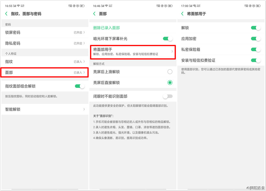Viewport: 266px width, 191px height.
Task: Toggle 暗光环境下屏幕补光 on or off
Action: point(167,38)
